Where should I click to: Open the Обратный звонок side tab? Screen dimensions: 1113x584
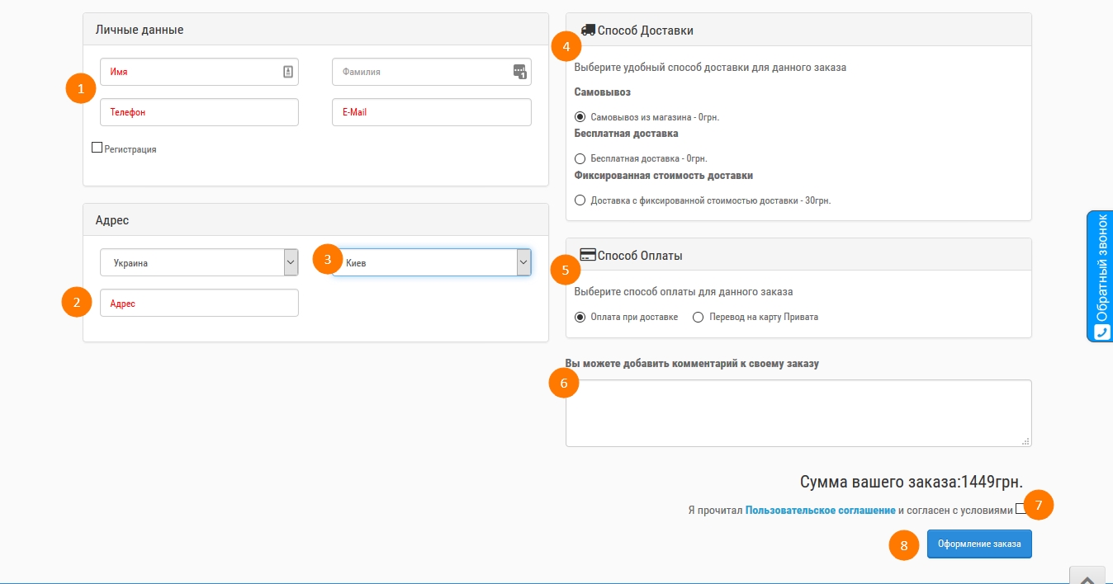(x=1100, y=276)
